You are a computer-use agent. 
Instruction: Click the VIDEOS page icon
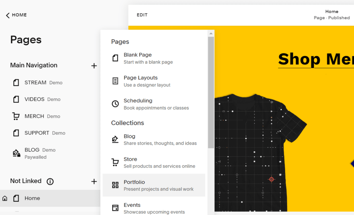(x=16, y=99)
